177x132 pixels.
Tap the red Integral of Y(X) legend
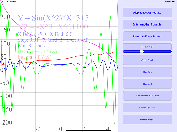coord(35,57)
